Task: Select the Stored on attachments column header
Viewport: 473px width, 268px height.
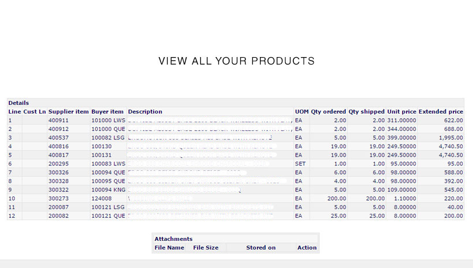Action: 260,248
